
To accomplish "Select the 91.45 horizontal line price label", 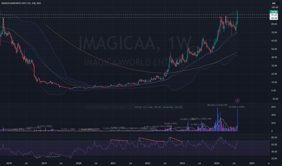I will tap(274, 15).
